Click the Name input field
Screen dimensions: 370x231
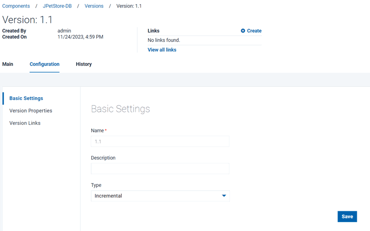pyautogui.click(x=160, y=141)
